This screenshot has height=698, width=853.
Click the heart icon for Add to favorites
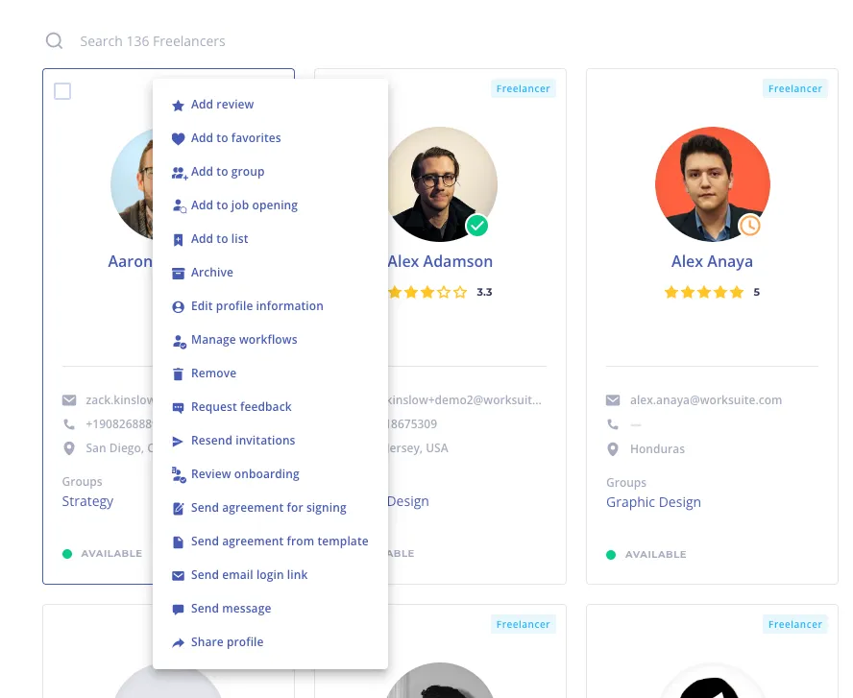(x=178, y=138)
